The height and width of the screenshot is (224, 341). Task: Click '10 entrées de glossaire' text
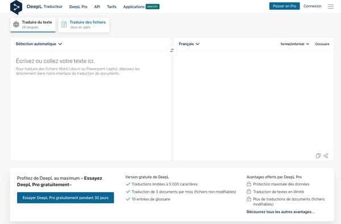pyautogui.click(x=151, y=199)
